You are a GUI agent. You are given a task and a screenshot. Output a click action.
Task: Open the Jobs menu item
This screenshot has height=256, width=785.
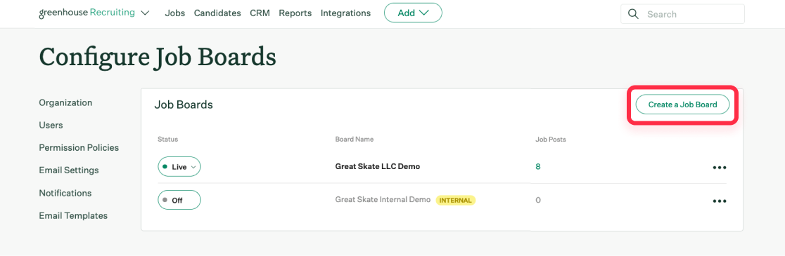174,13
